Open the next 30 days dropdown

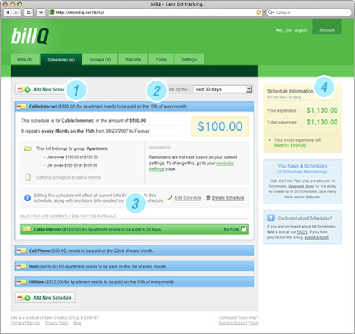coord(222,89)
